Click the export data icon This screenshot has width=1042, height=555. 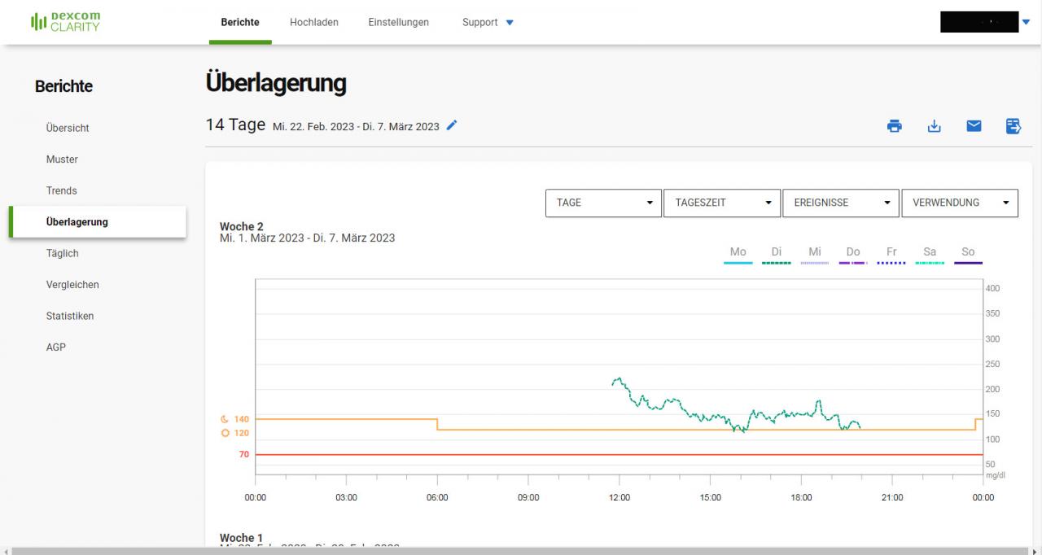point(1014,126)
